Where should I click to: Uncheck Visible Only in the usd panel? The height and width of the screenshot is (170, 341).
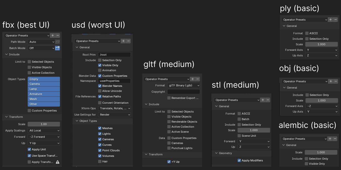pos(100,65)
